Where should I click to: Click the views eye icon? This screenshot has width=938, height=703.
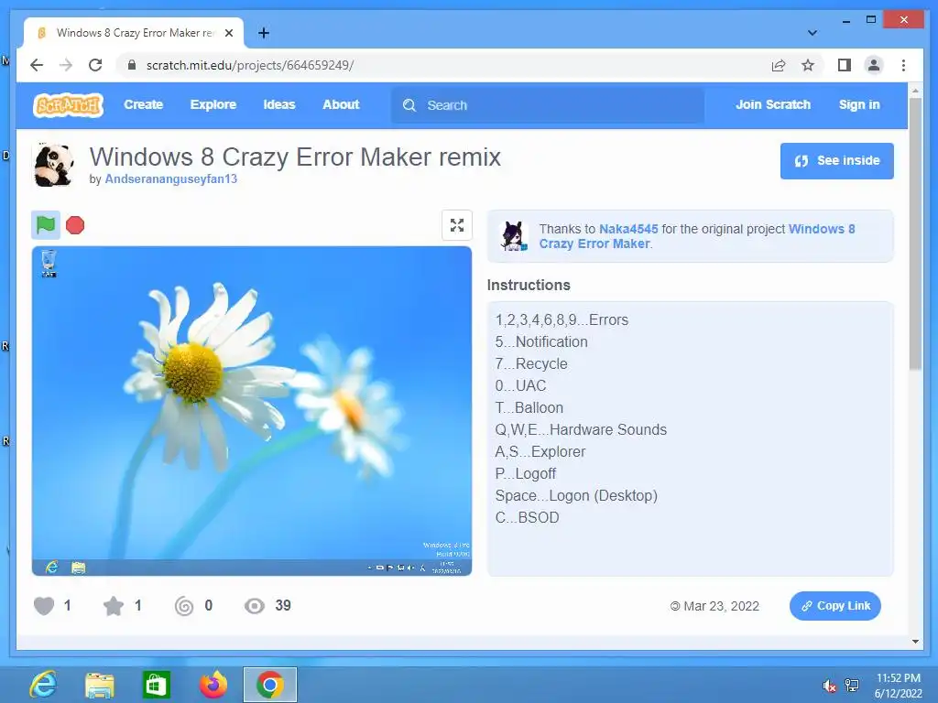tap(255, 606)
